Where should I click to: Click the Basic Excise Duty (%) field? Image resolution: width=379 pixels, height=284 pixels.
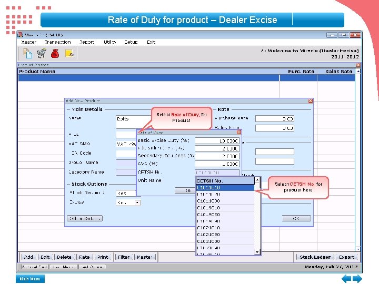point(217,141)
